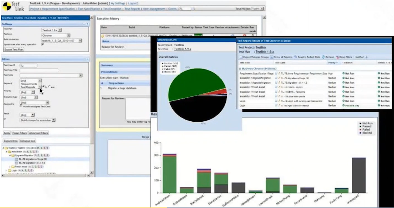Click the Test Case ID input field
Image resolution: width=394 pixels, height=208 pixels.
(x=28, y=66)
